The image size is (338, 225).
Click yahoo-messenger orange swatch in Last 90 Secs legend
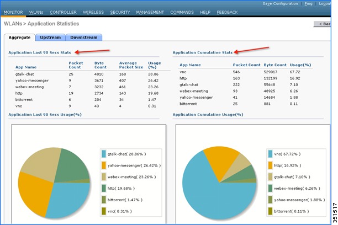104,165
